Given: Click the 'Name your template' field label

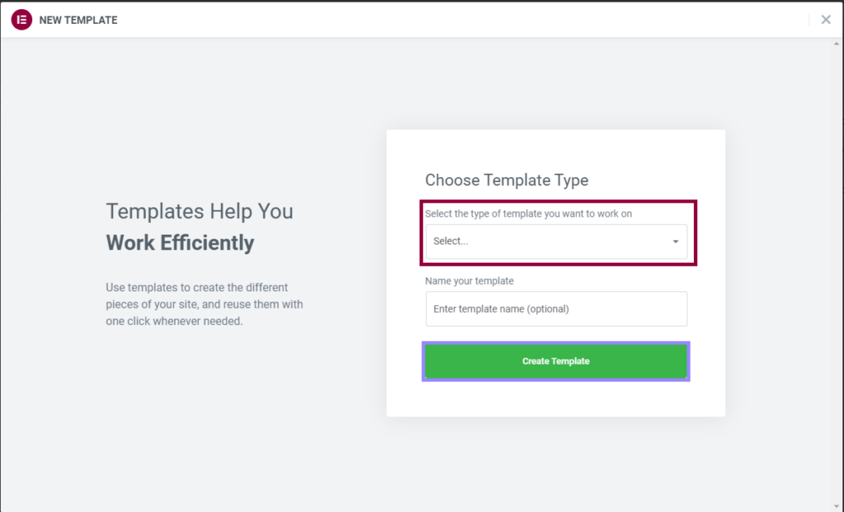Looking at the screenshot, I should [469, 281].
